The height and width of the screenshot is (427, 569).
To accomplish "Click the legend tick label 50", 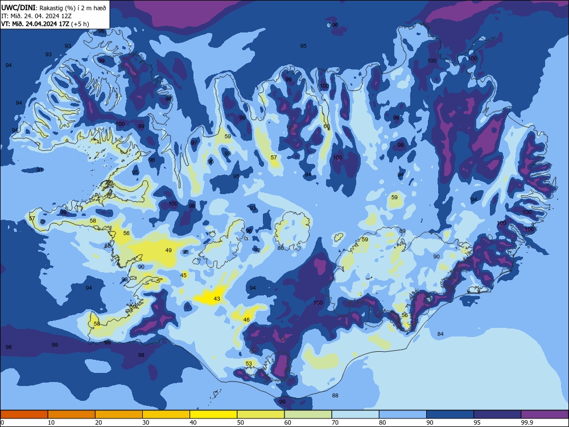I will click(x=240, y=422).
